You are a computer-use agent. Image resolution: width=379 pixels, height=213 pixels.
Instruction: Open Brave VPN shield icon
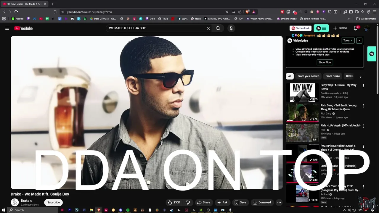(x=369, y=12)
